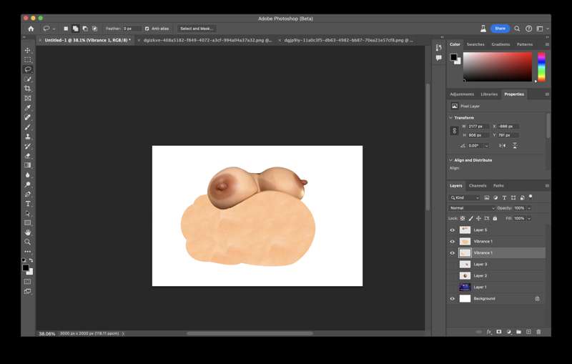Open the blend mode Normal dropdown
Viewport: 572px width, 364px height.
(472, 208)
